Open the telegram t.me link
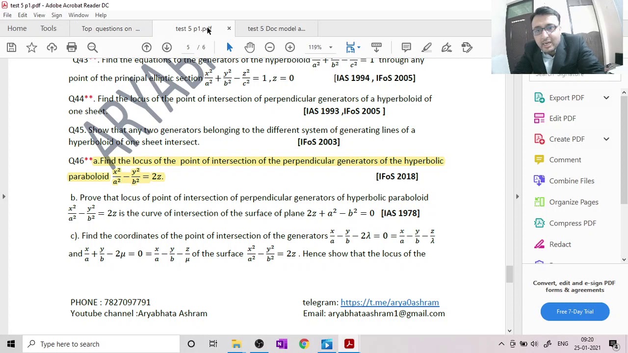Image resolution: width=628 pixels, height=353 pixels. [390, 303]
